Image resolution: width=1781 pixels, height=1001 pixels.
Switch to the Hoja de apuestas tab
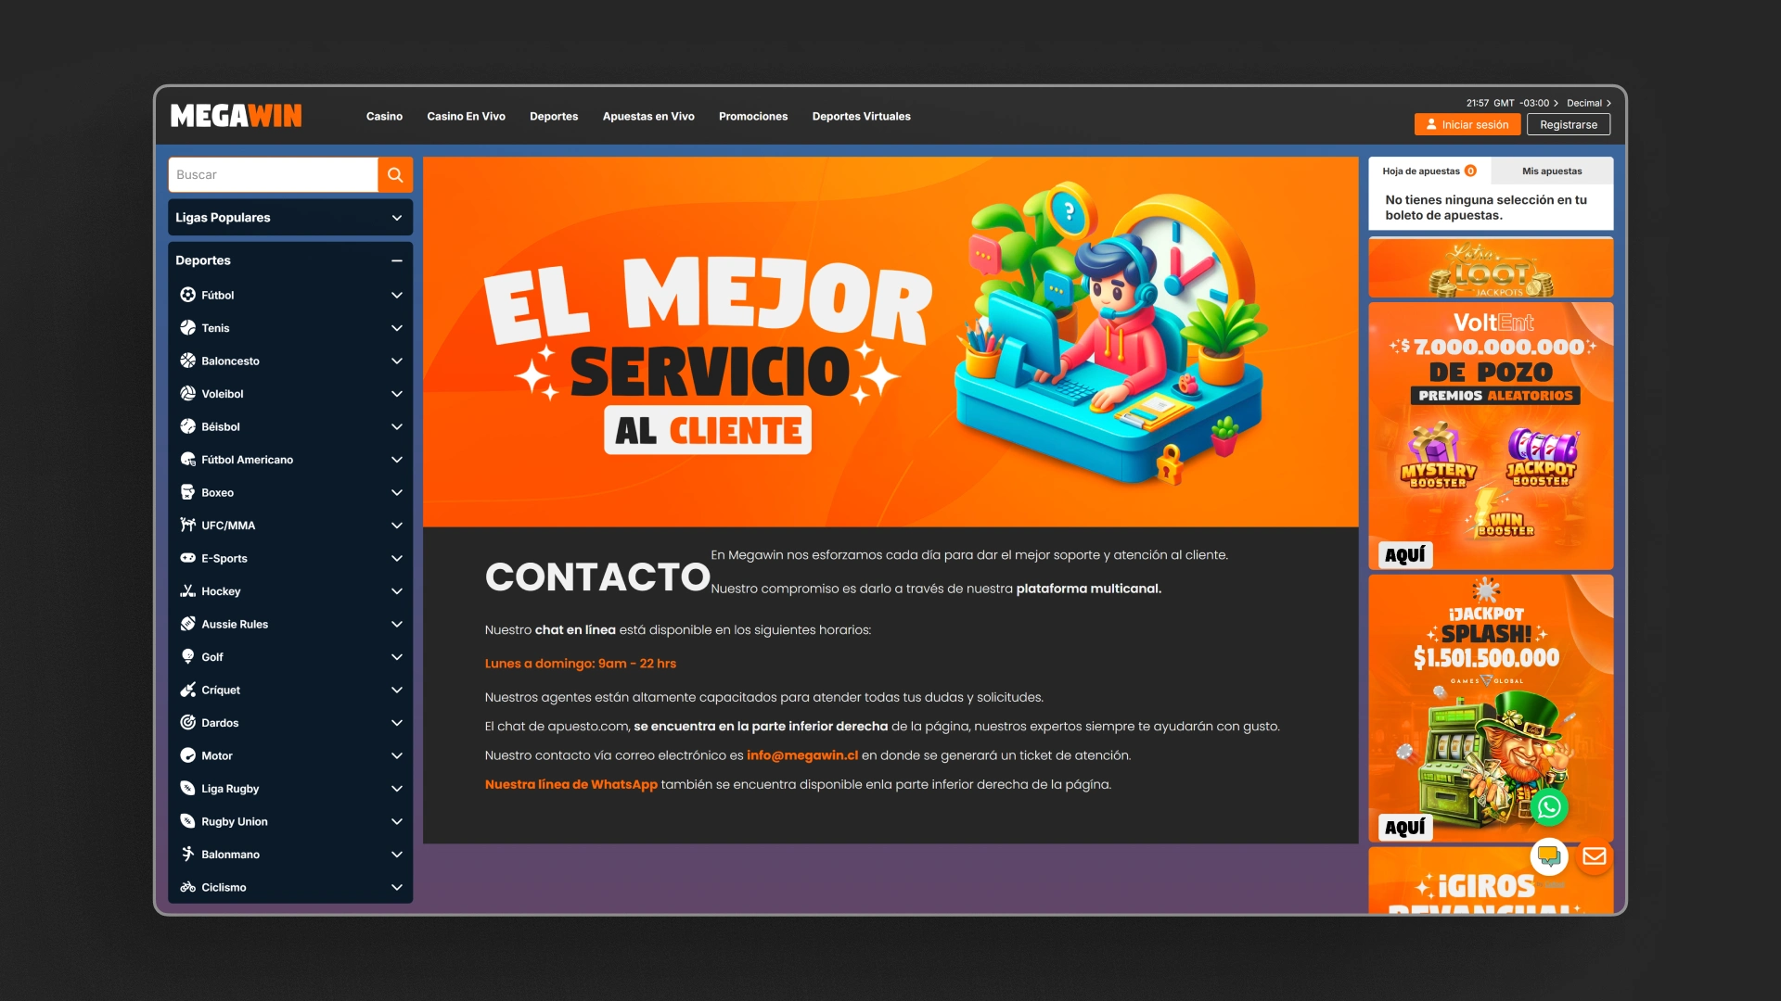[x=1429, y=171]
